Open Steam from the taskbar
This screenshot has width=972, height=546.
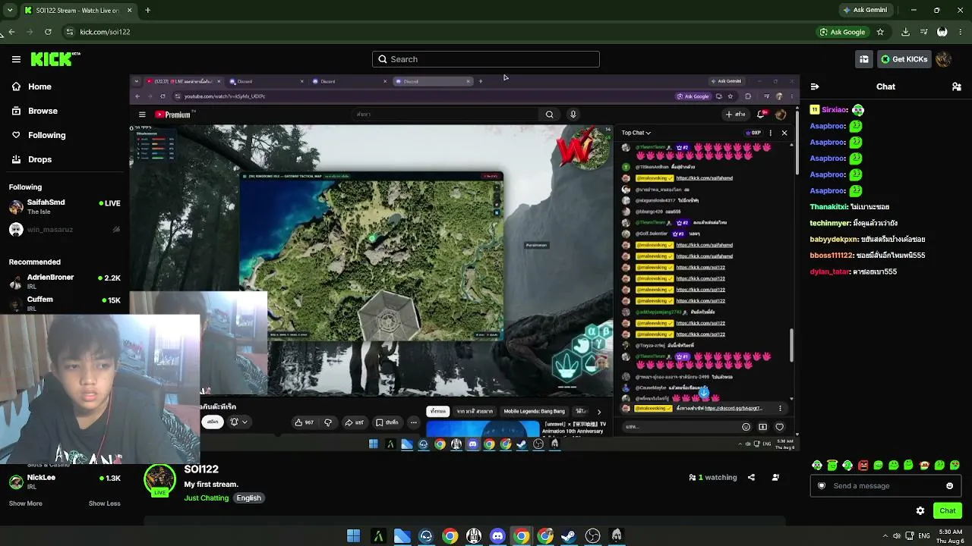[x=569, y=536]
